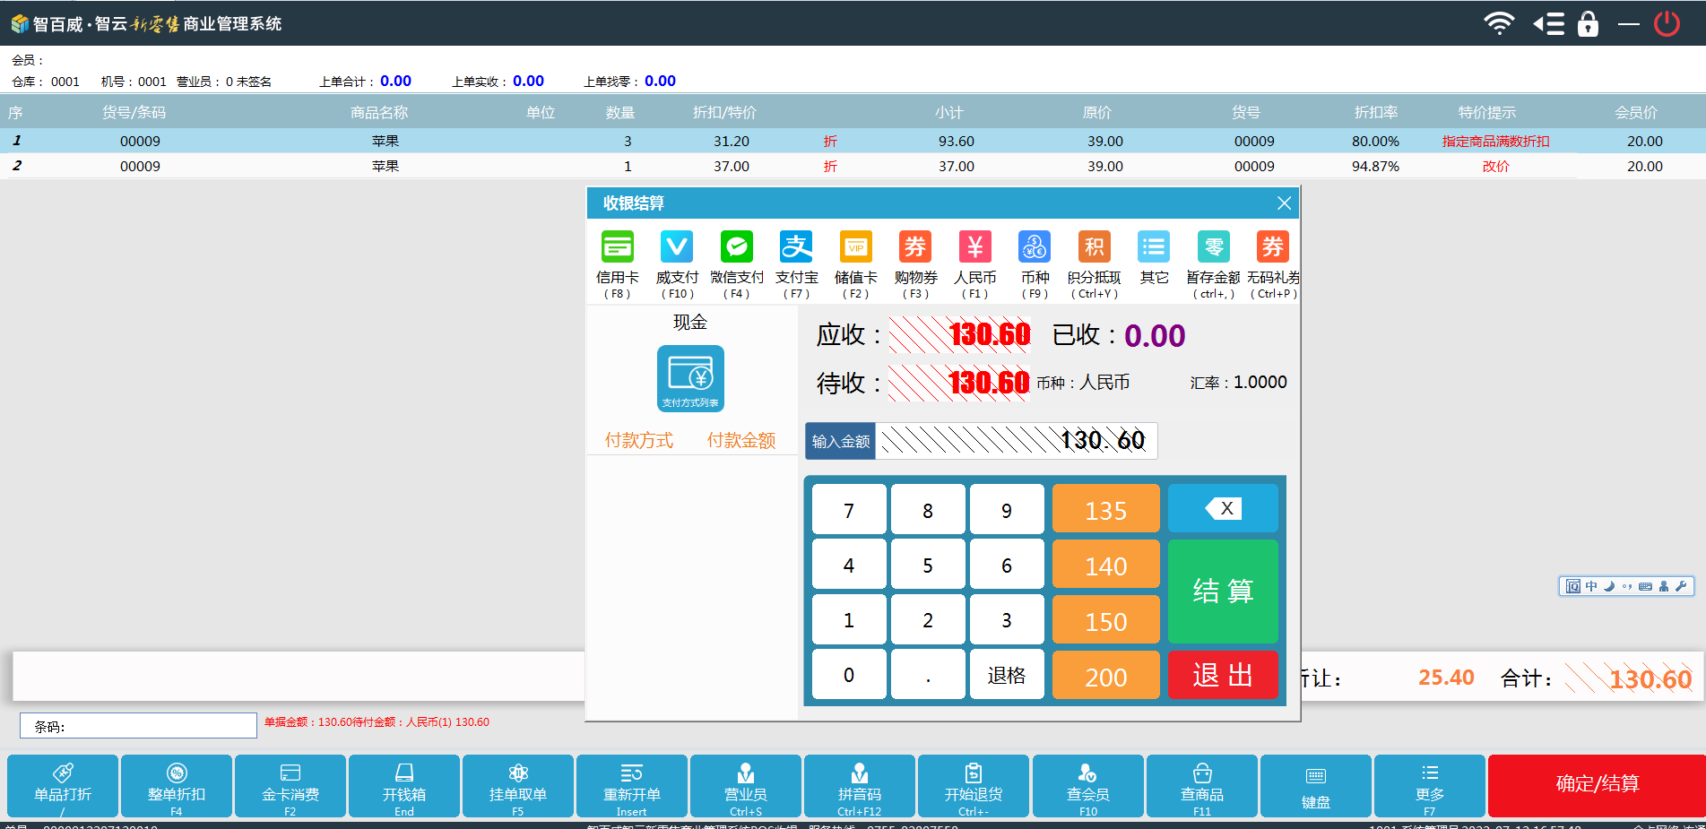Select 积分抵现 points redemption icon
The image size is (1706, 829).
coord(1094,248)
